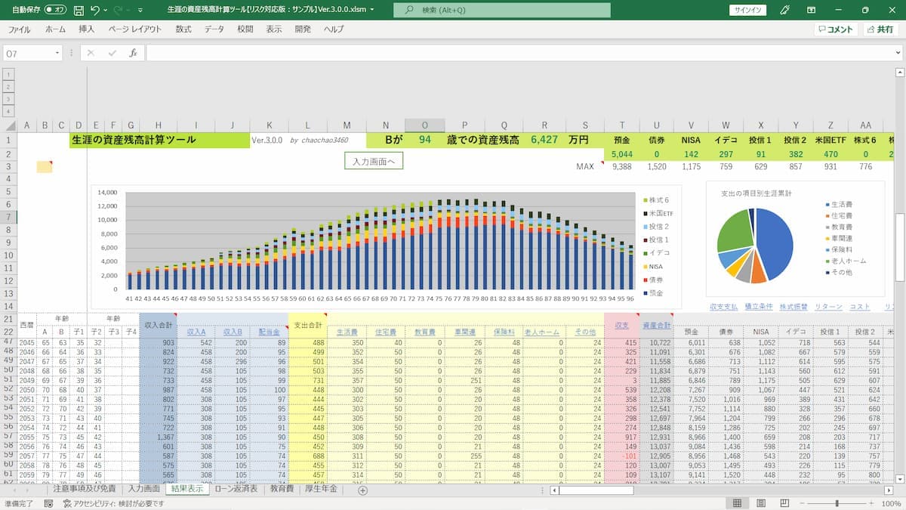
Task: Select Page Break Preview icon in status bar
Action: coord(784,503)
